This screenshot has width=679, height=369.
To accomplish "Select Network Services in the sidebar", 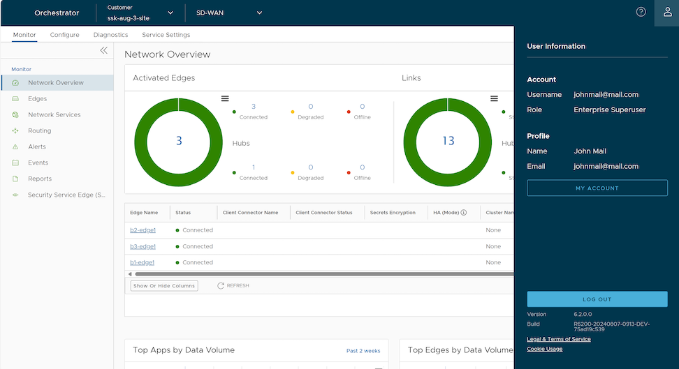I will pyautogui.click(x=54, y=115).
